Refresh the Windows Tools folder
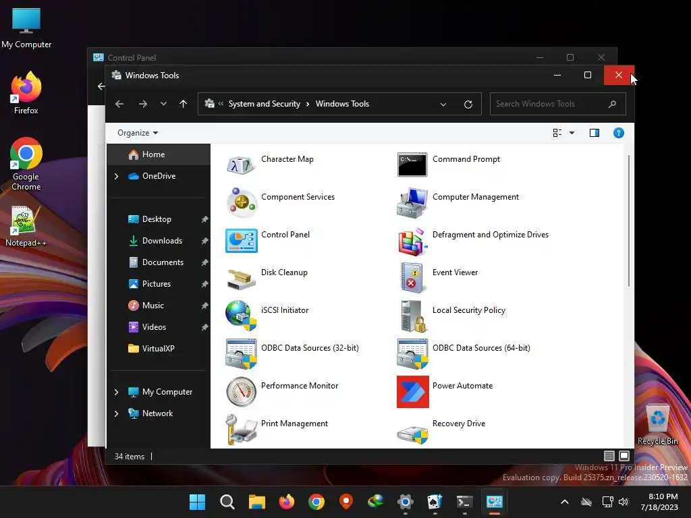Image resolution: width=691 pixels, height=518 pixels. coord(468,105)
